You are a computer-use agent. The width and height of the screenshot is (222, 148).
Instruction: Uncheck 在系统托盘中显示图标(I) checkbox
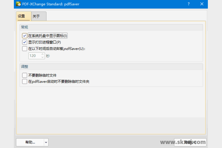25,36
